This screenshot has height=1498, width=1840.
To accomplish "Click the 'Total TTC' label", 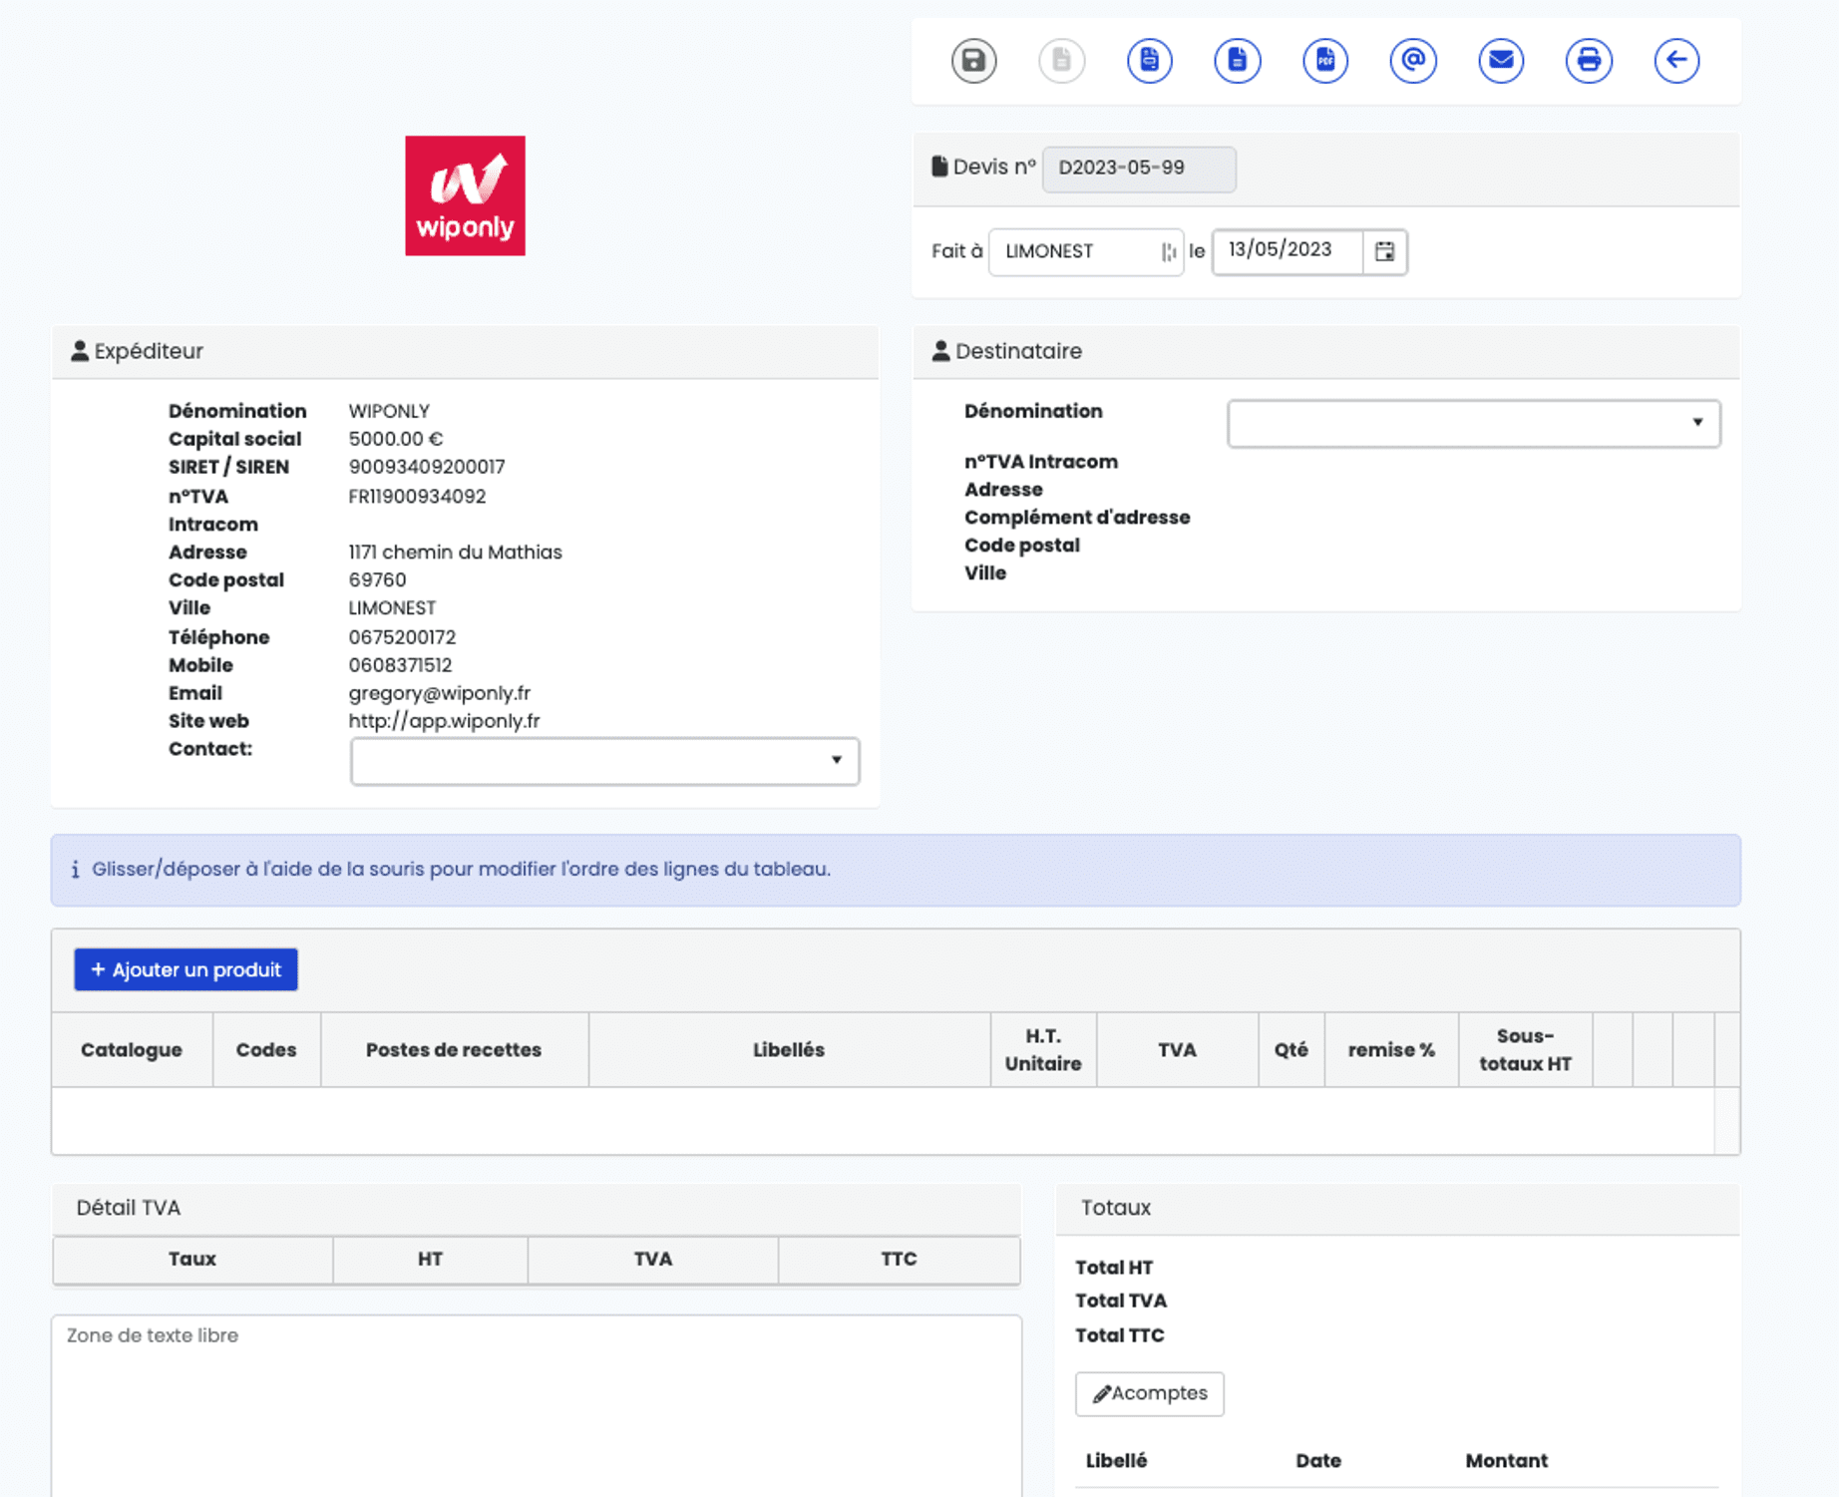I will point(1120,1335).
